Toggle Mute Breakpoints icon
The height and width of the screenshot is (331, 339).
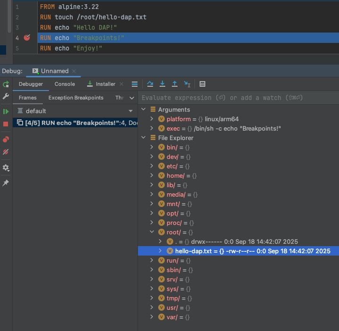[x=6, y=152]
